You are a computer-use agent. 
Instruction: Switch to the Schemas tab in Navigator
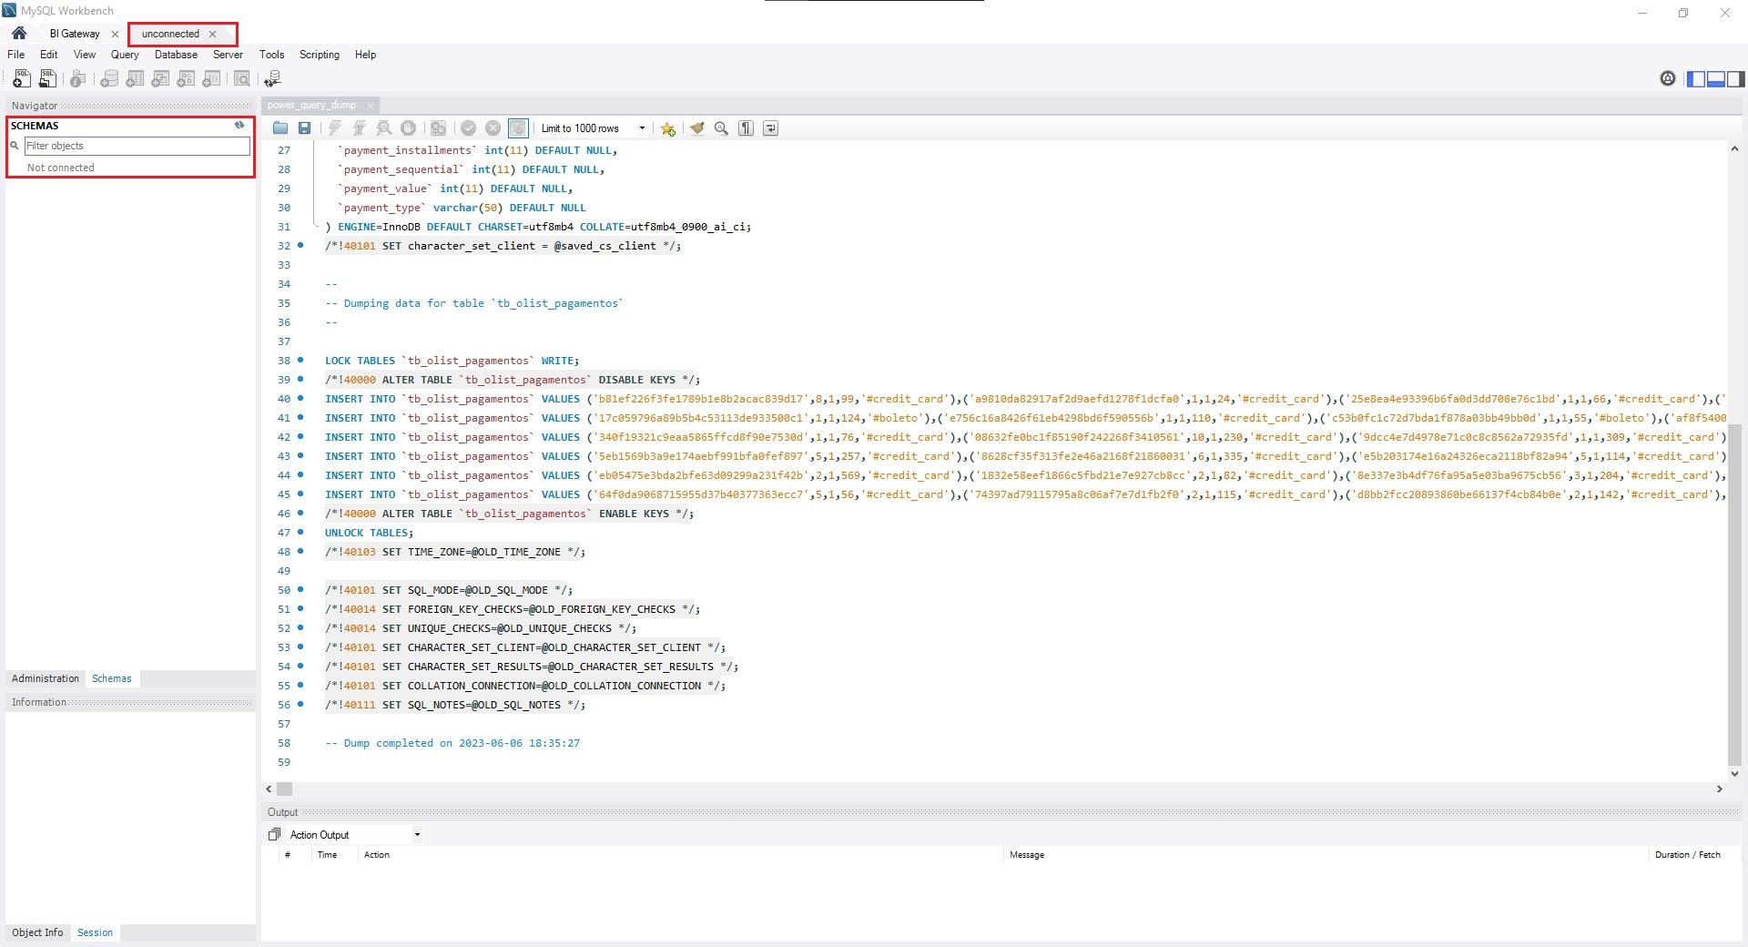tap(111, 678)
